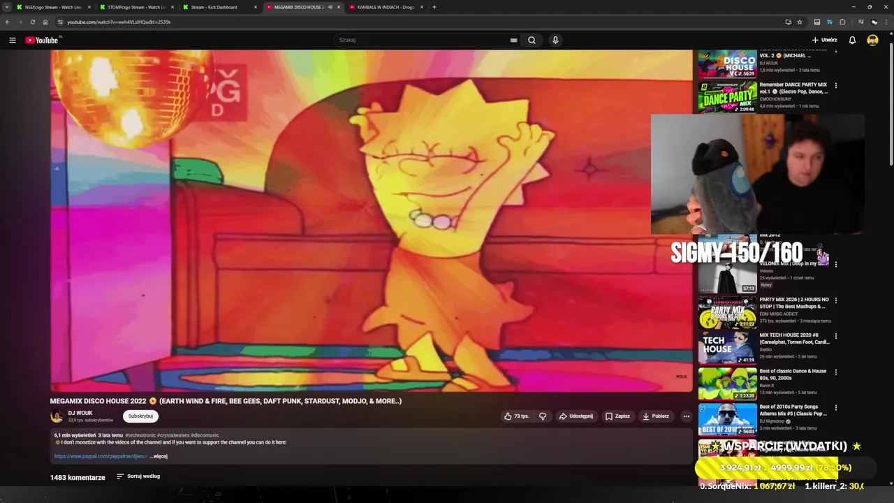Open Remember DANCE PARTY MIX thumbnail

coord(728,96)
